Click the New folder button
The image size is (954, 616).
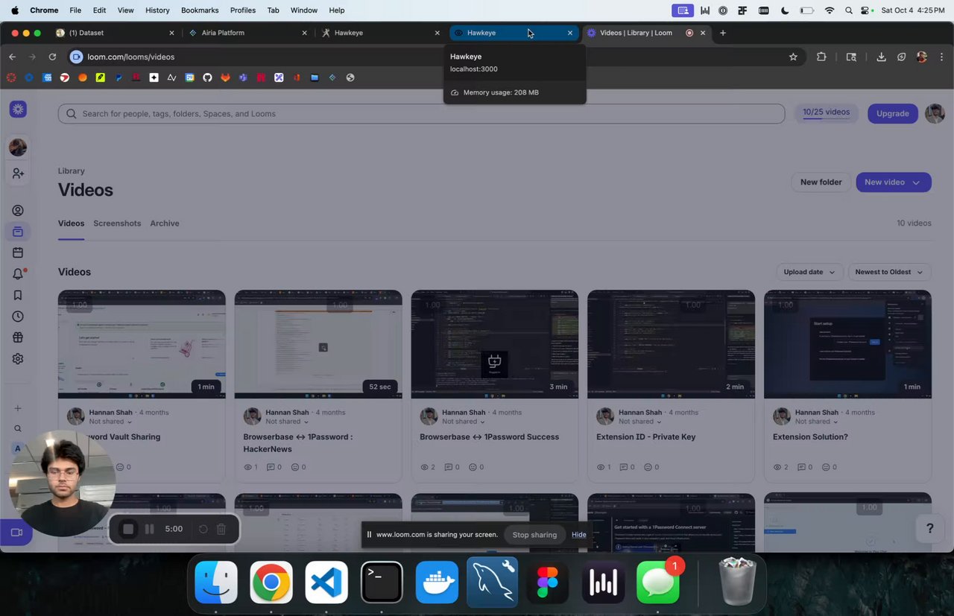(x=821, y=182)
